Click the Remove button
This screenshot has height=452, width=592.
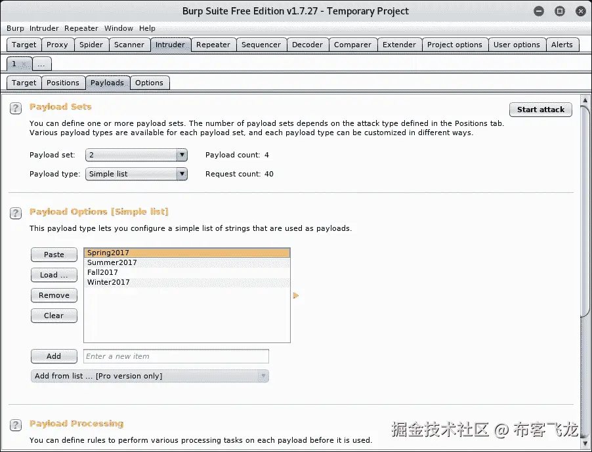click(x=54, y=295)
